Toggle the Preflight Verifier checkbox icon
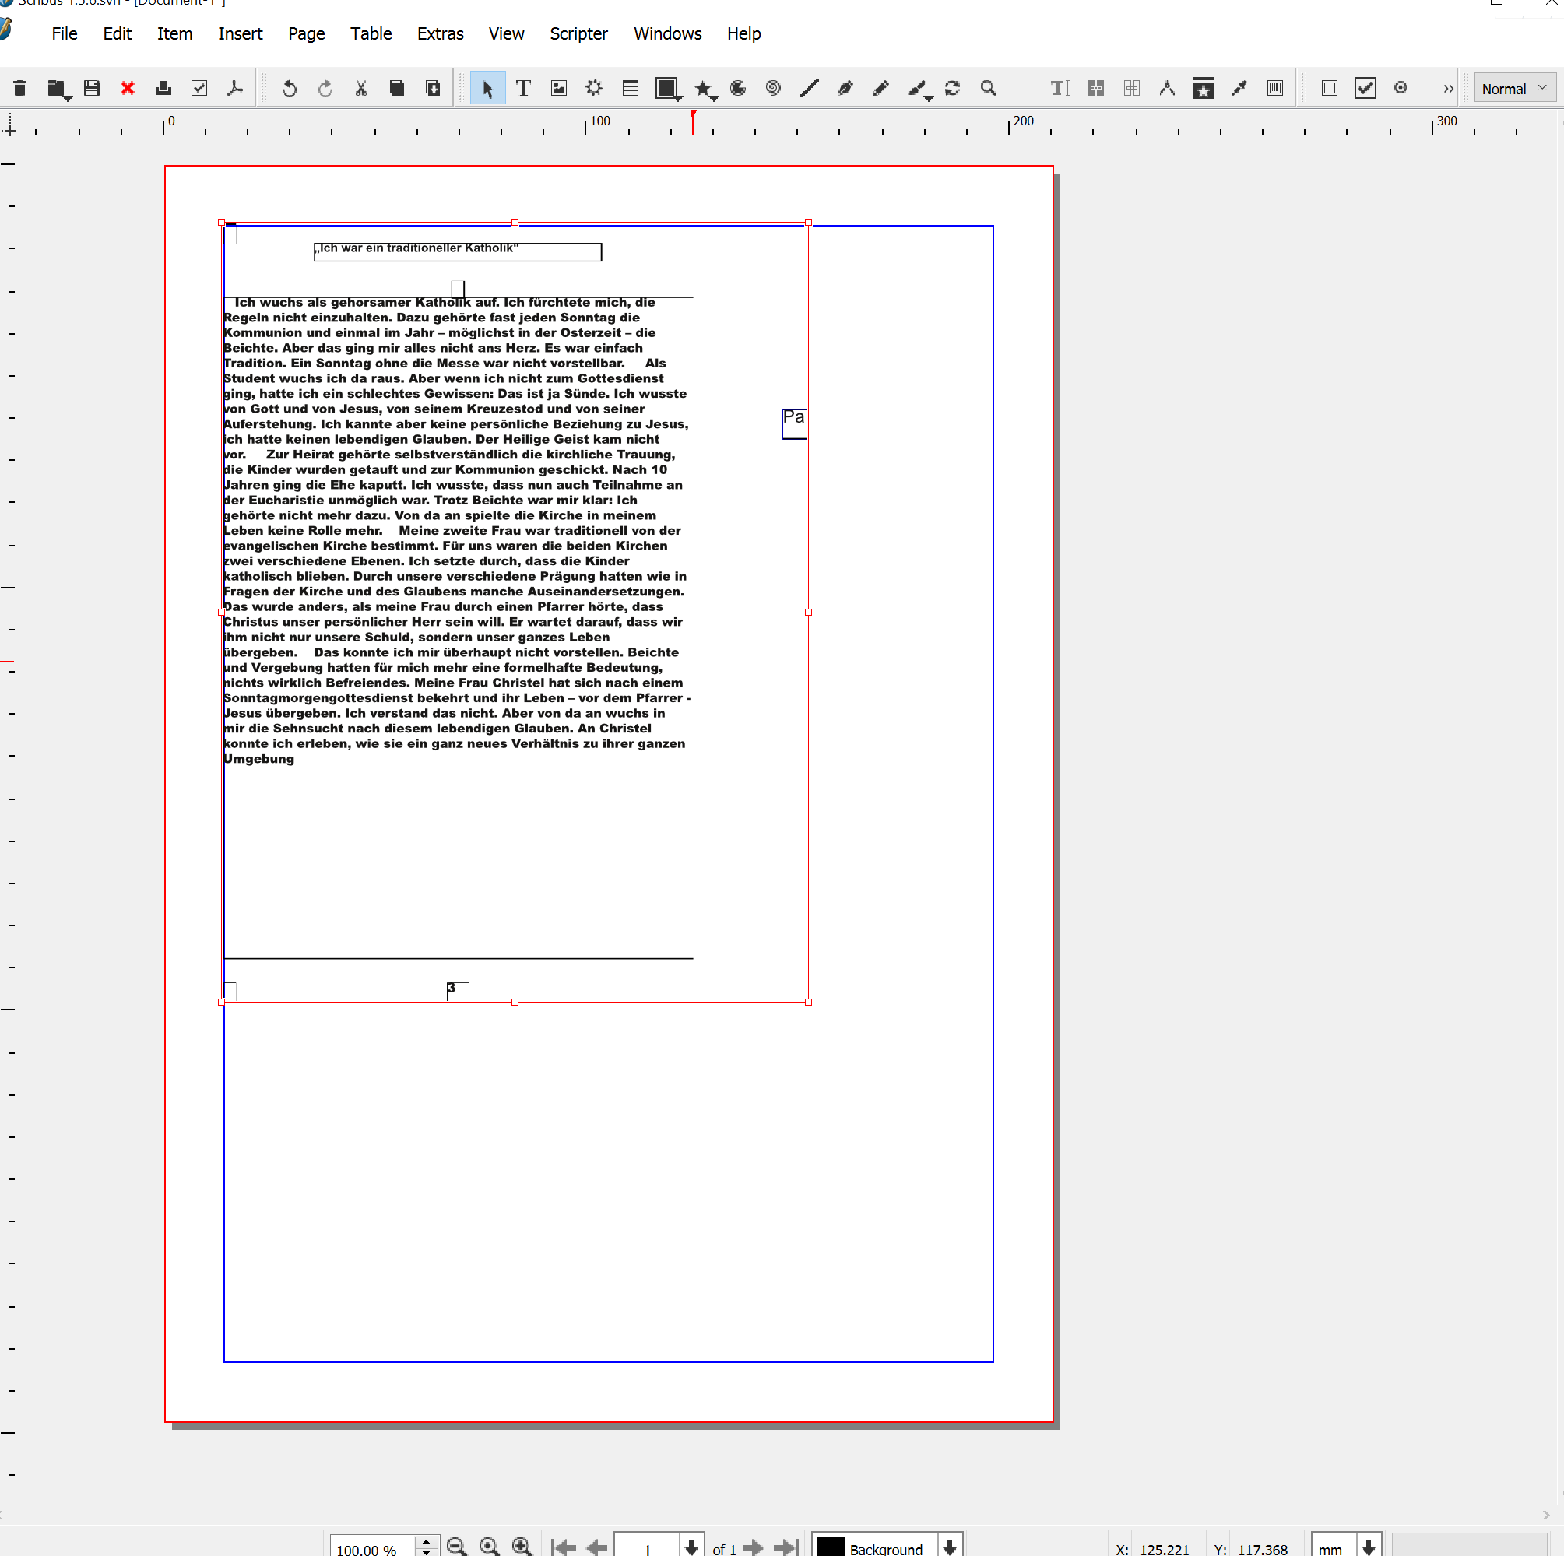Screen dimensions: 1564x1556 [199, 88]
